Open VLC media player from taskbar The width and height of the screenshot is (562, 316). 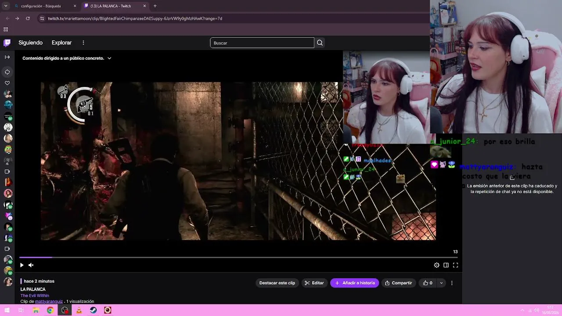click(x=79, y=310)
